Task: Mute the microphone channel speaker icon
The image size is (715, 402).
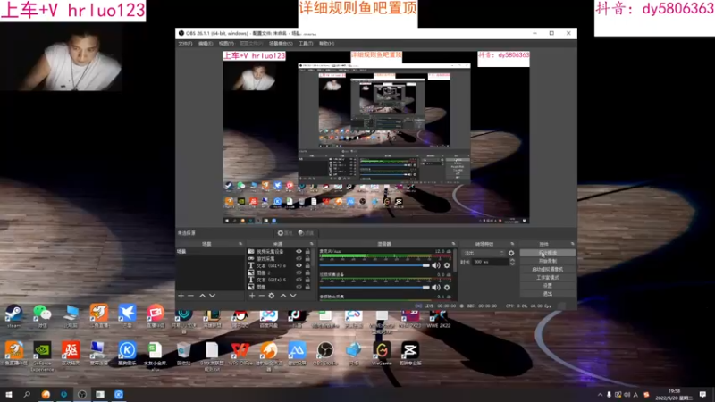Action: (x=436, y=265)
